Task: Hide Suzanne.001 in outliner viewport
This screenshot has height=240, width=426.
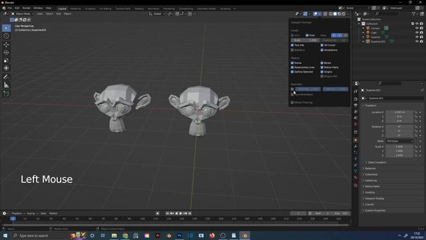Action: click(x=417, y=41)
